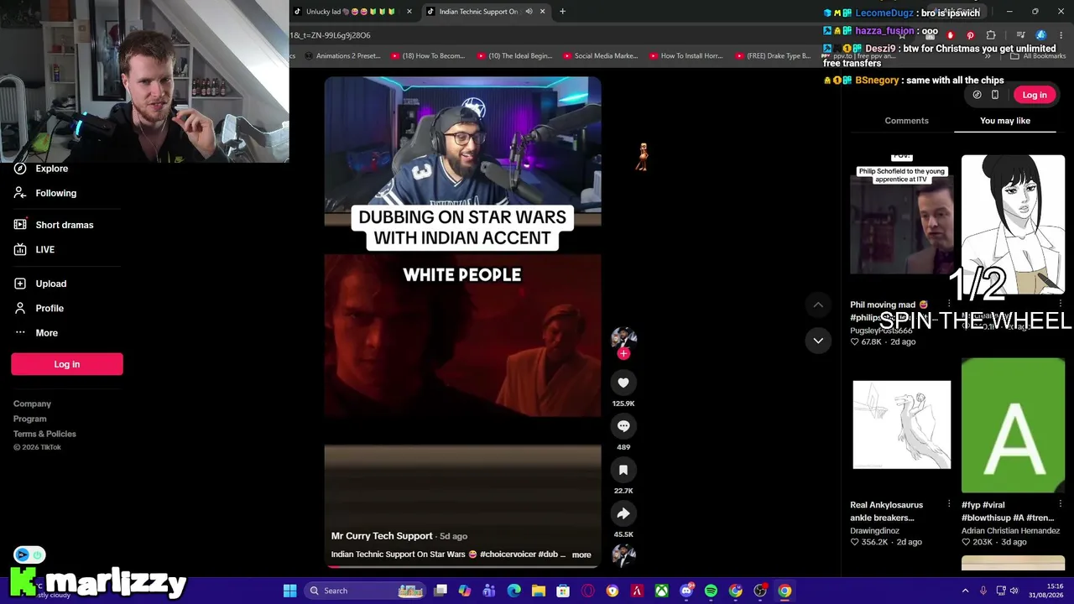Open The Ideal Begin... bookmark
Screen dimensions: 1074x604
point(514,56)
